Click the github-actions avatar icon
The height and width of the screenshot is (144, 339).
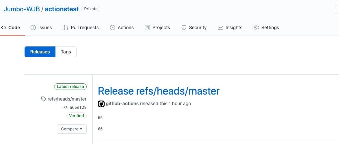101,104
